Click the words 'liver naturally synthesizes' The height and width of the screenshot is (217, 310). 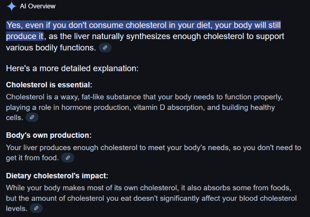(122, 36)
